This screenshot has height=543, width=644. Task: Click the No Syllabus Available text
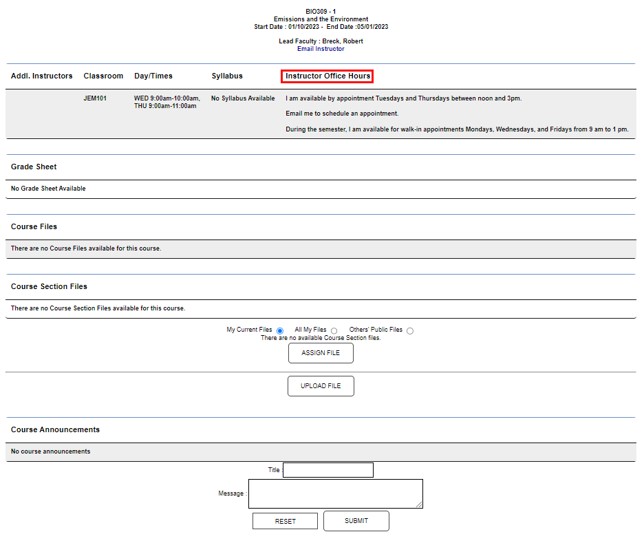(243, 98)
